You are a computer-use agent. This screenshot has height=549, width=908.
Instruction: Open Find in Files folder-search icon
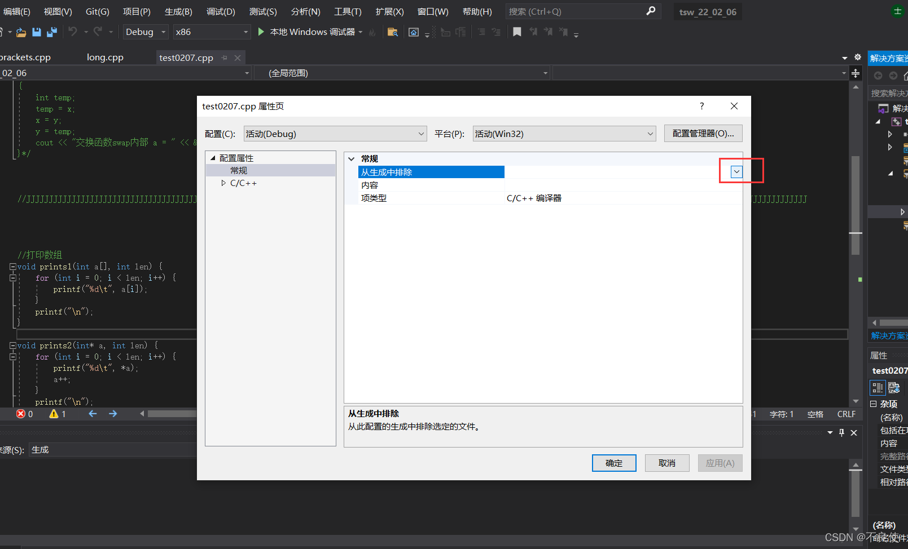click(x=393, y=32)
